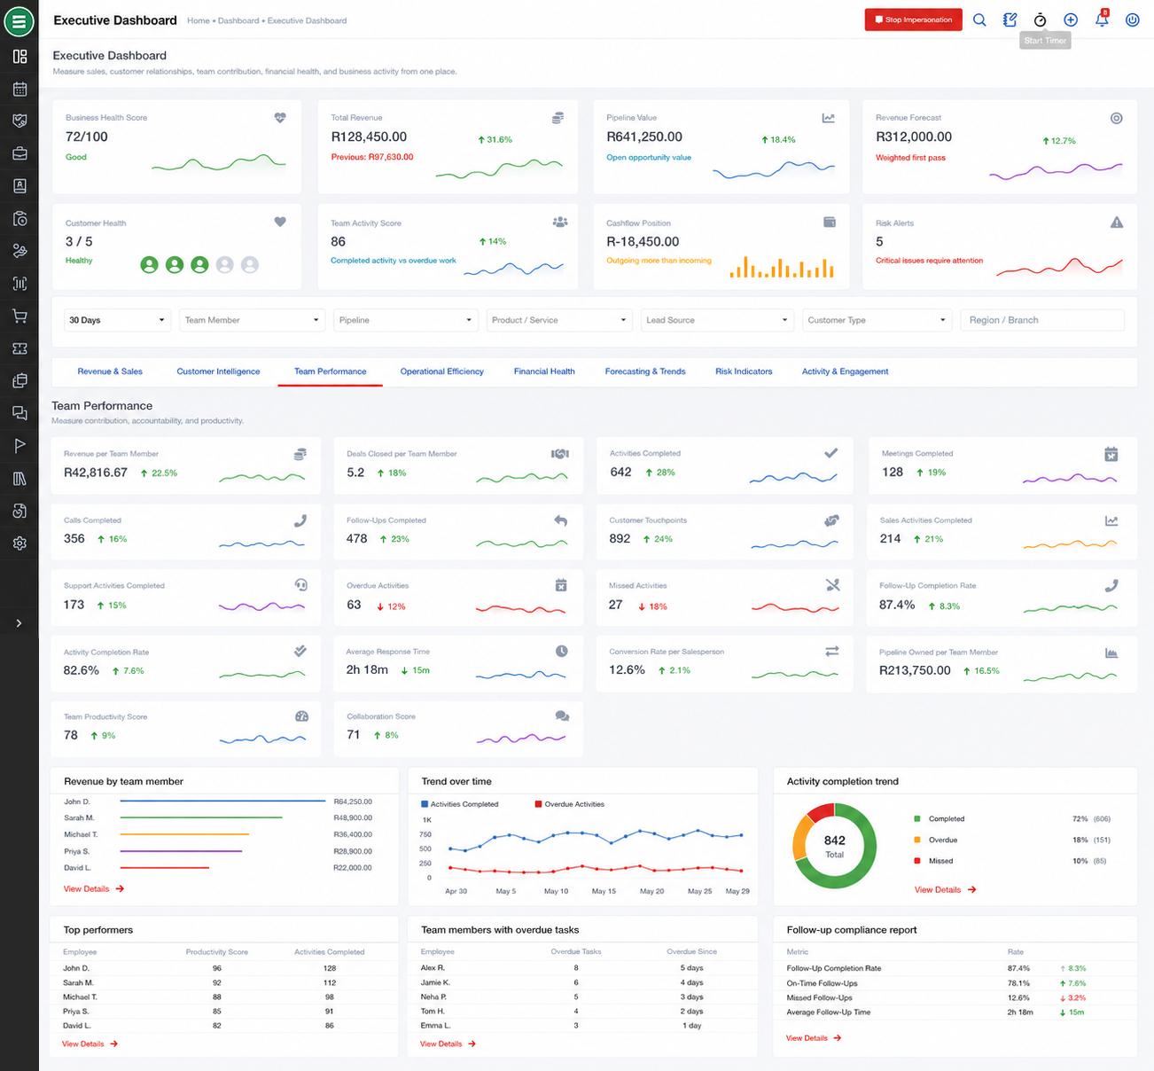This screenshot has height=1071, width=1154.
Task: Click the wallet icon on Cashflow Position card
Action: (830, 222)
